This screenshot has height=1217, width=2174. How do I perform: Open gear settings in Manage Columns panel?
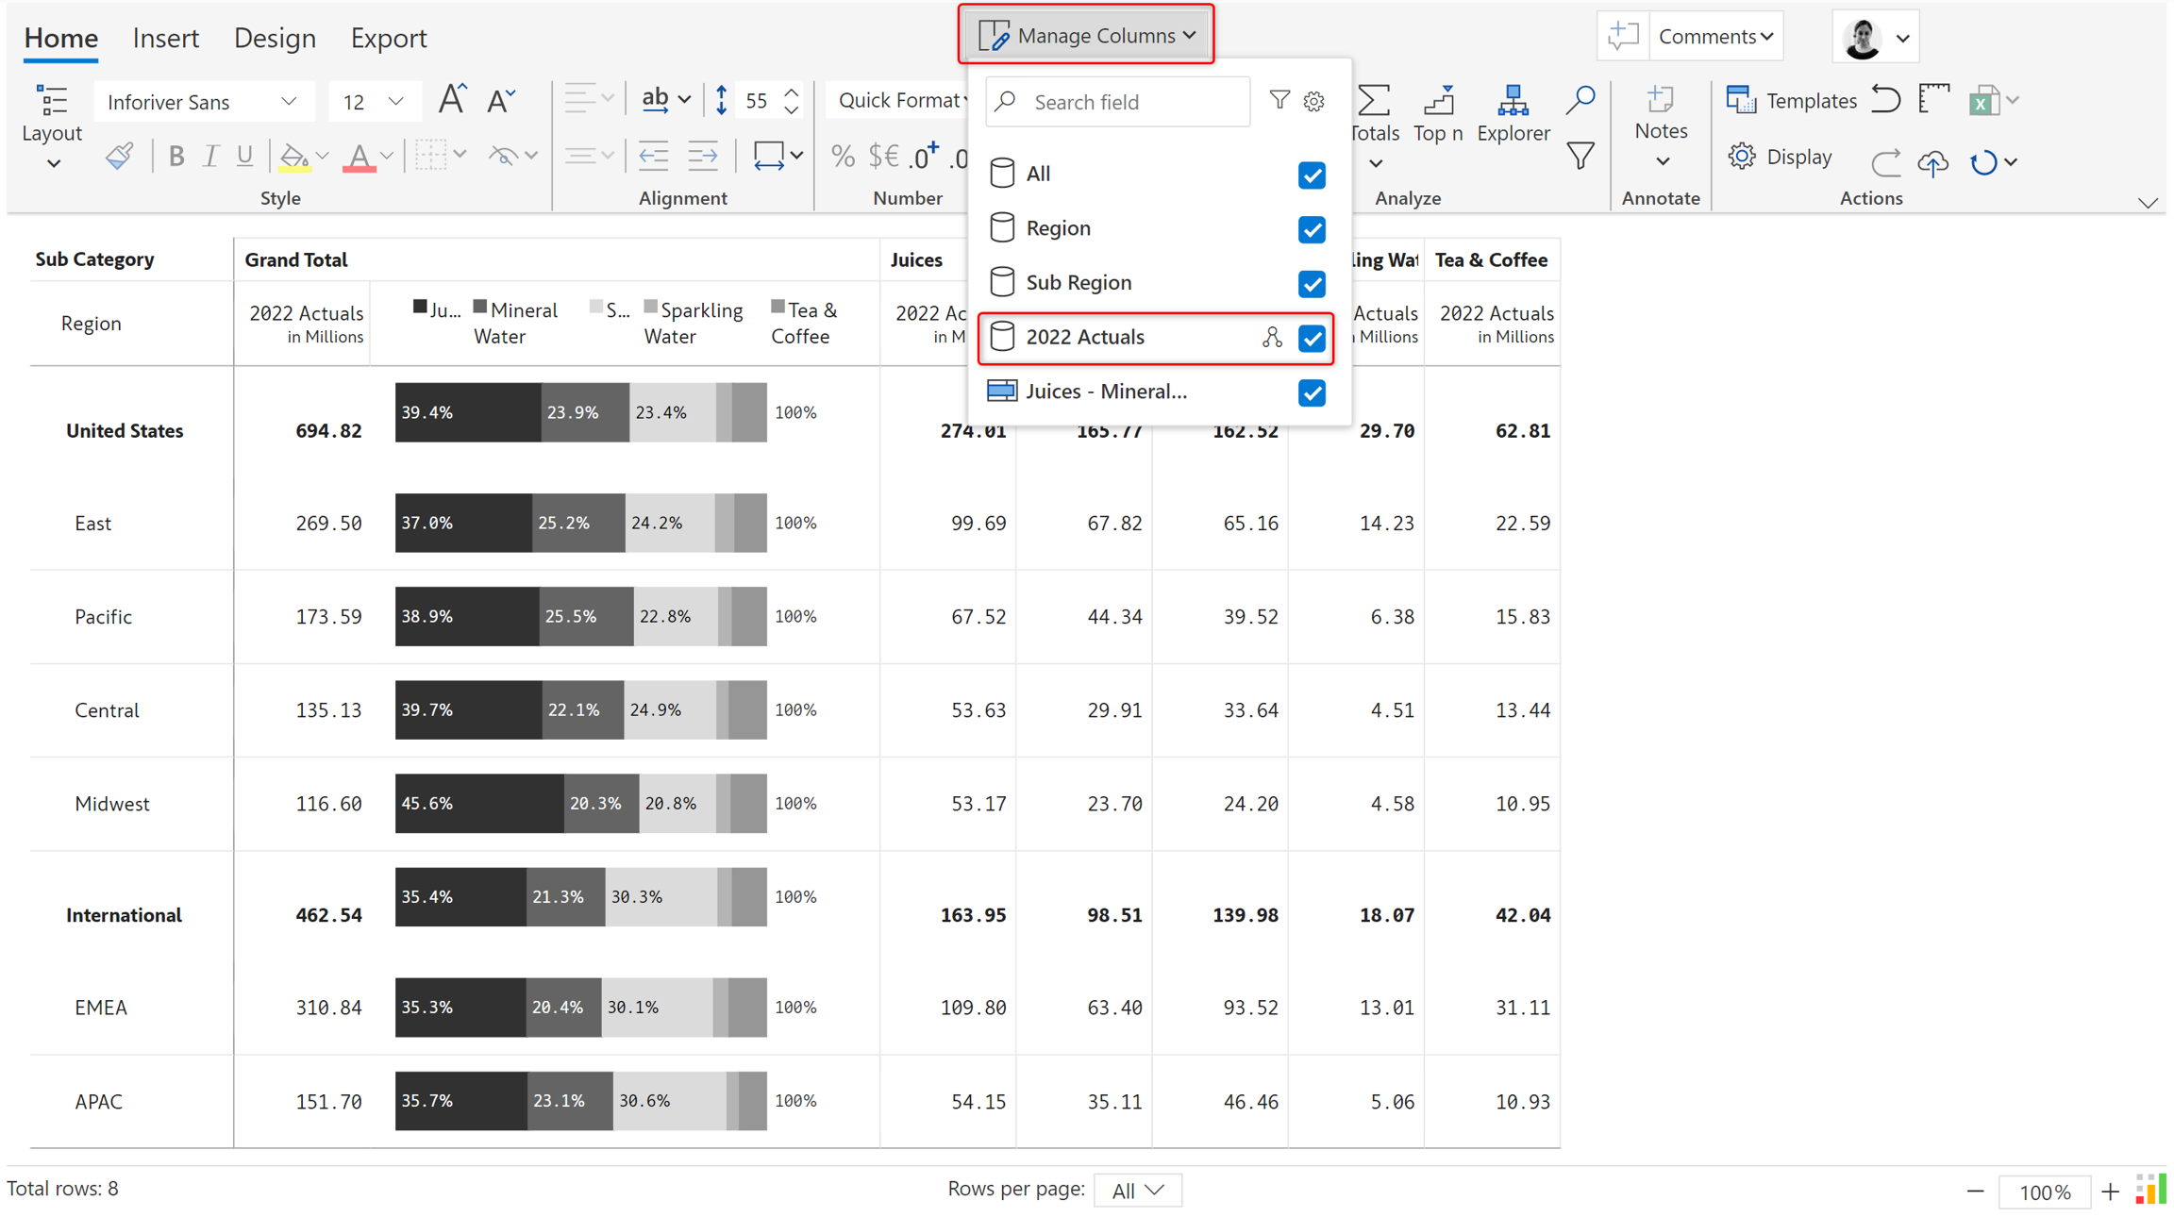pos(1313,101)
